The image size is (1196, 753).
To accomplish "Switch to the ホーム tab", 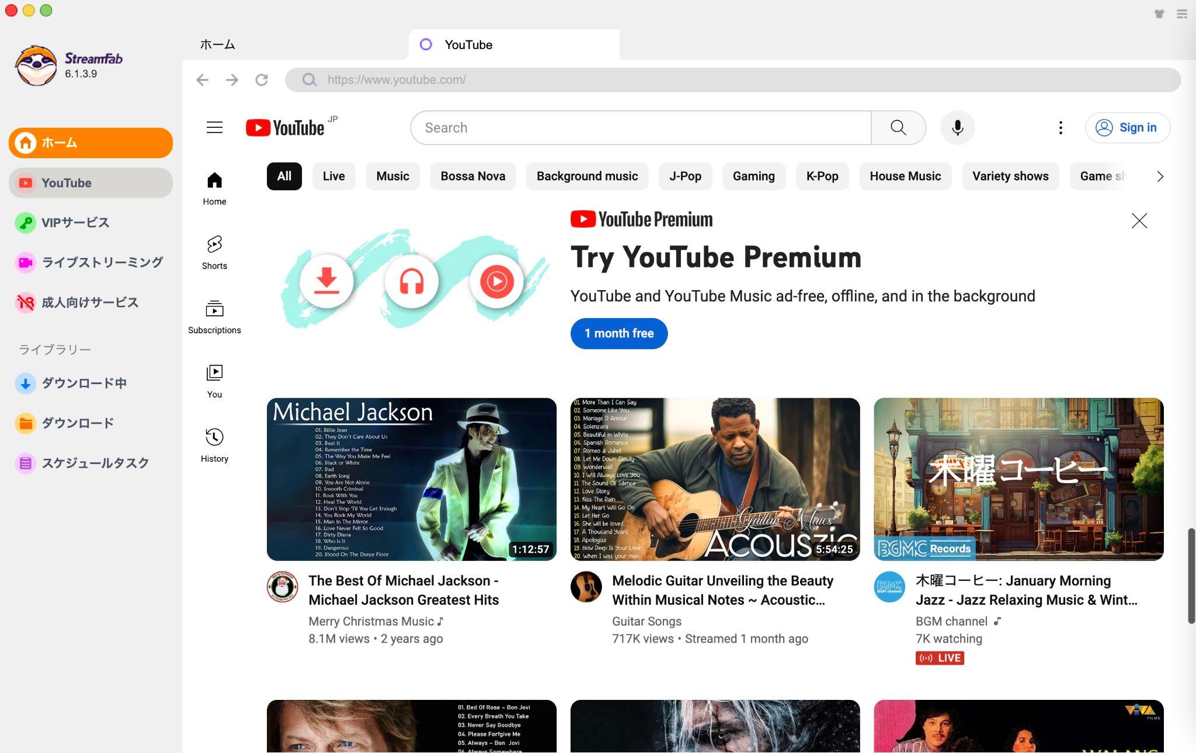I will [217, 45].
